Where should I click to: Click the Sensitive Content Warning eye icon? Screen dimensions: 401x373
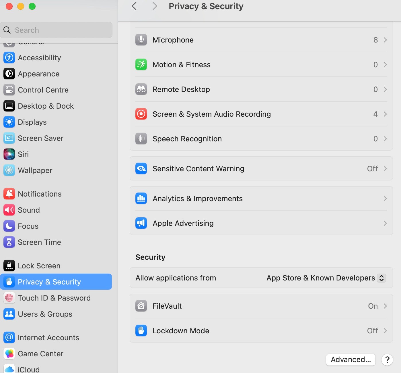pos(141,169)
